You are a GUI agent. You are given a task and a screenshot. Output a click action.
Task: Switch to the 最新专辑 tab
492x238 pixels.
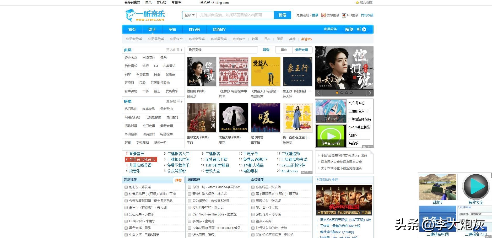(x=302, y=50)
